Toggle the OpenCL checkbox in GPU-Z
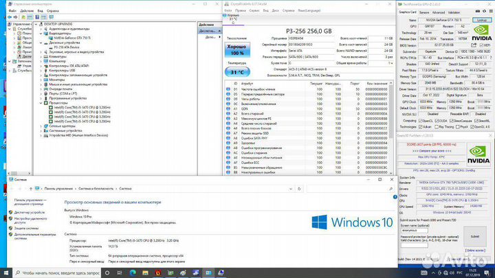 (420, 121)
